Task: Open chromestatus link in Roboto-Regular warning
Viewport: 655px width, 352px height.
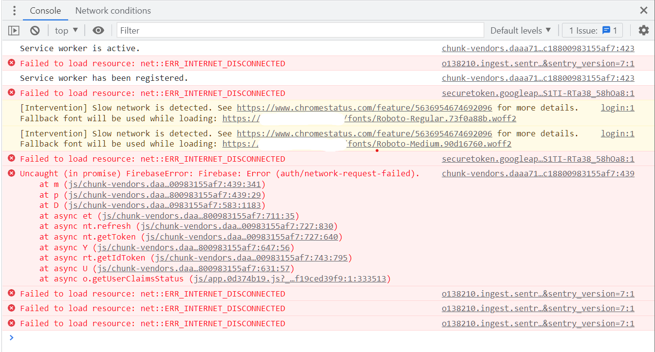Action: [364, 108]
